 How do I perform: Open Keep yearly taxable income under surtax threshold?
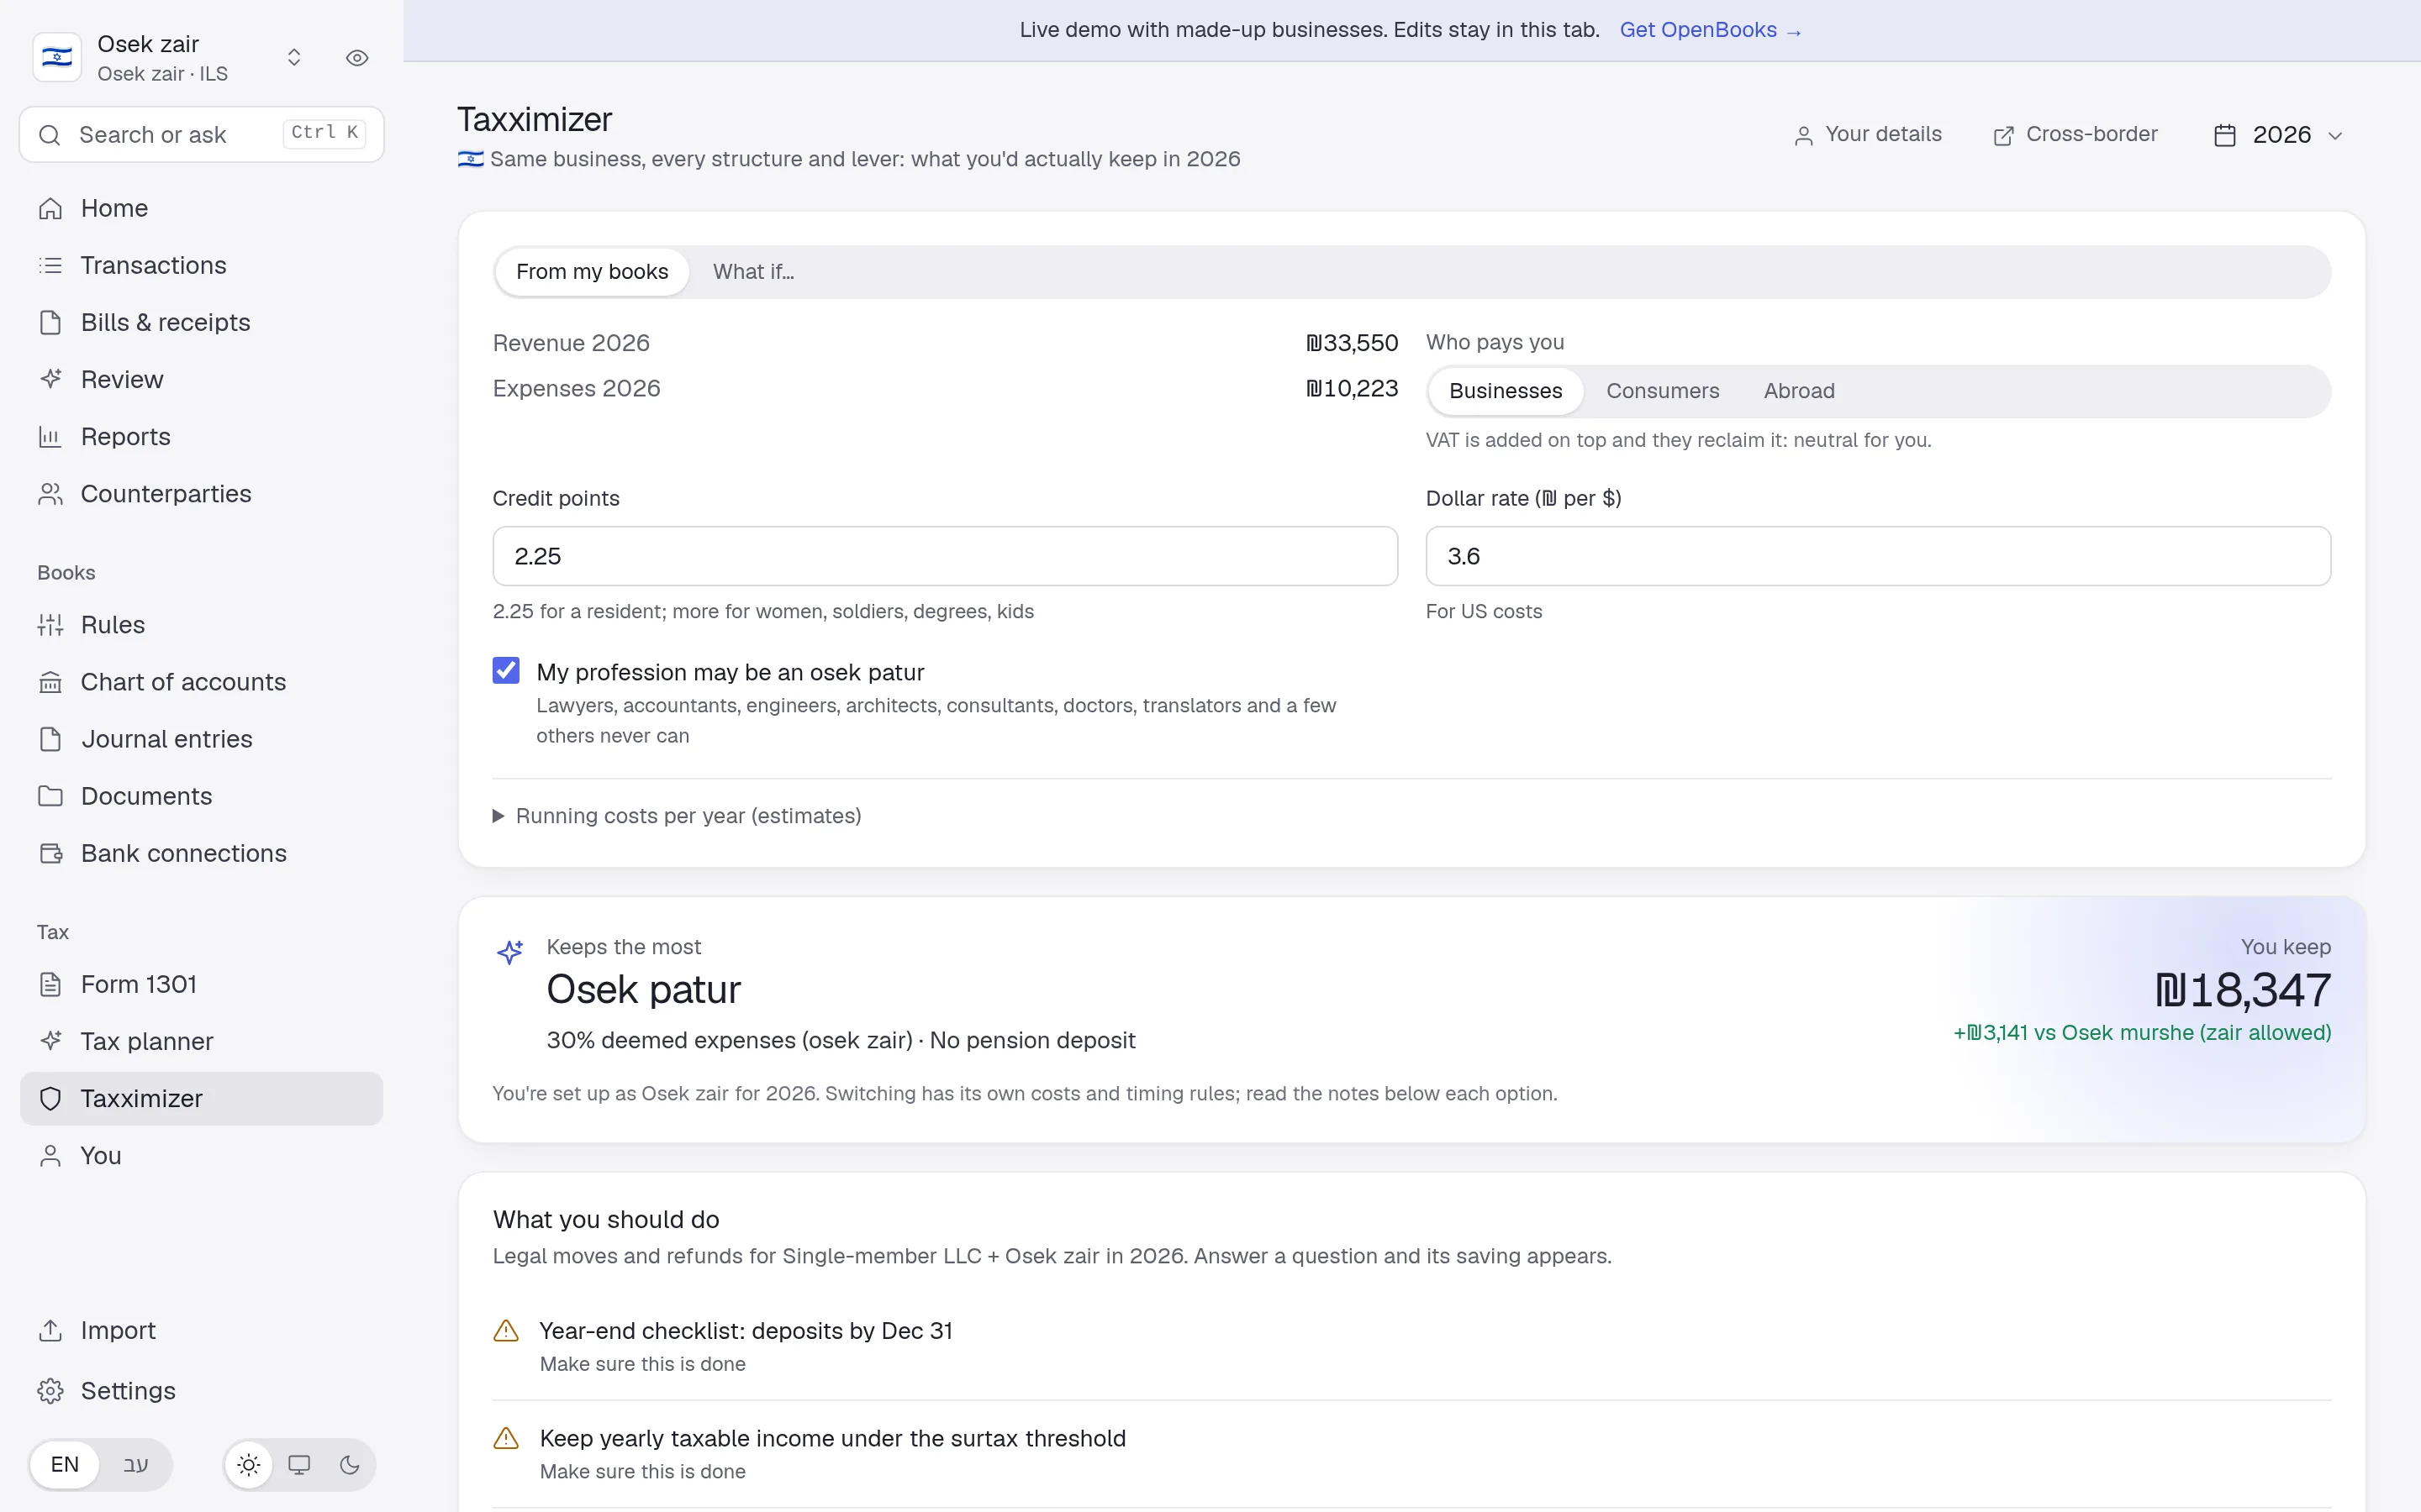tap(1411, 1454)
